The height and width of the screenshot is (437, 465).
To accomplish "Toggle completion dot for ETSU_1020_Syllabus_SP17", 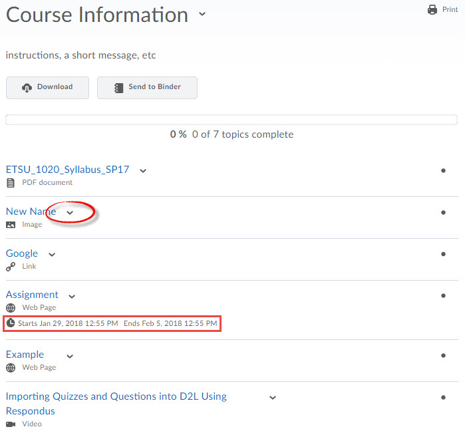I will coord(443,171).
